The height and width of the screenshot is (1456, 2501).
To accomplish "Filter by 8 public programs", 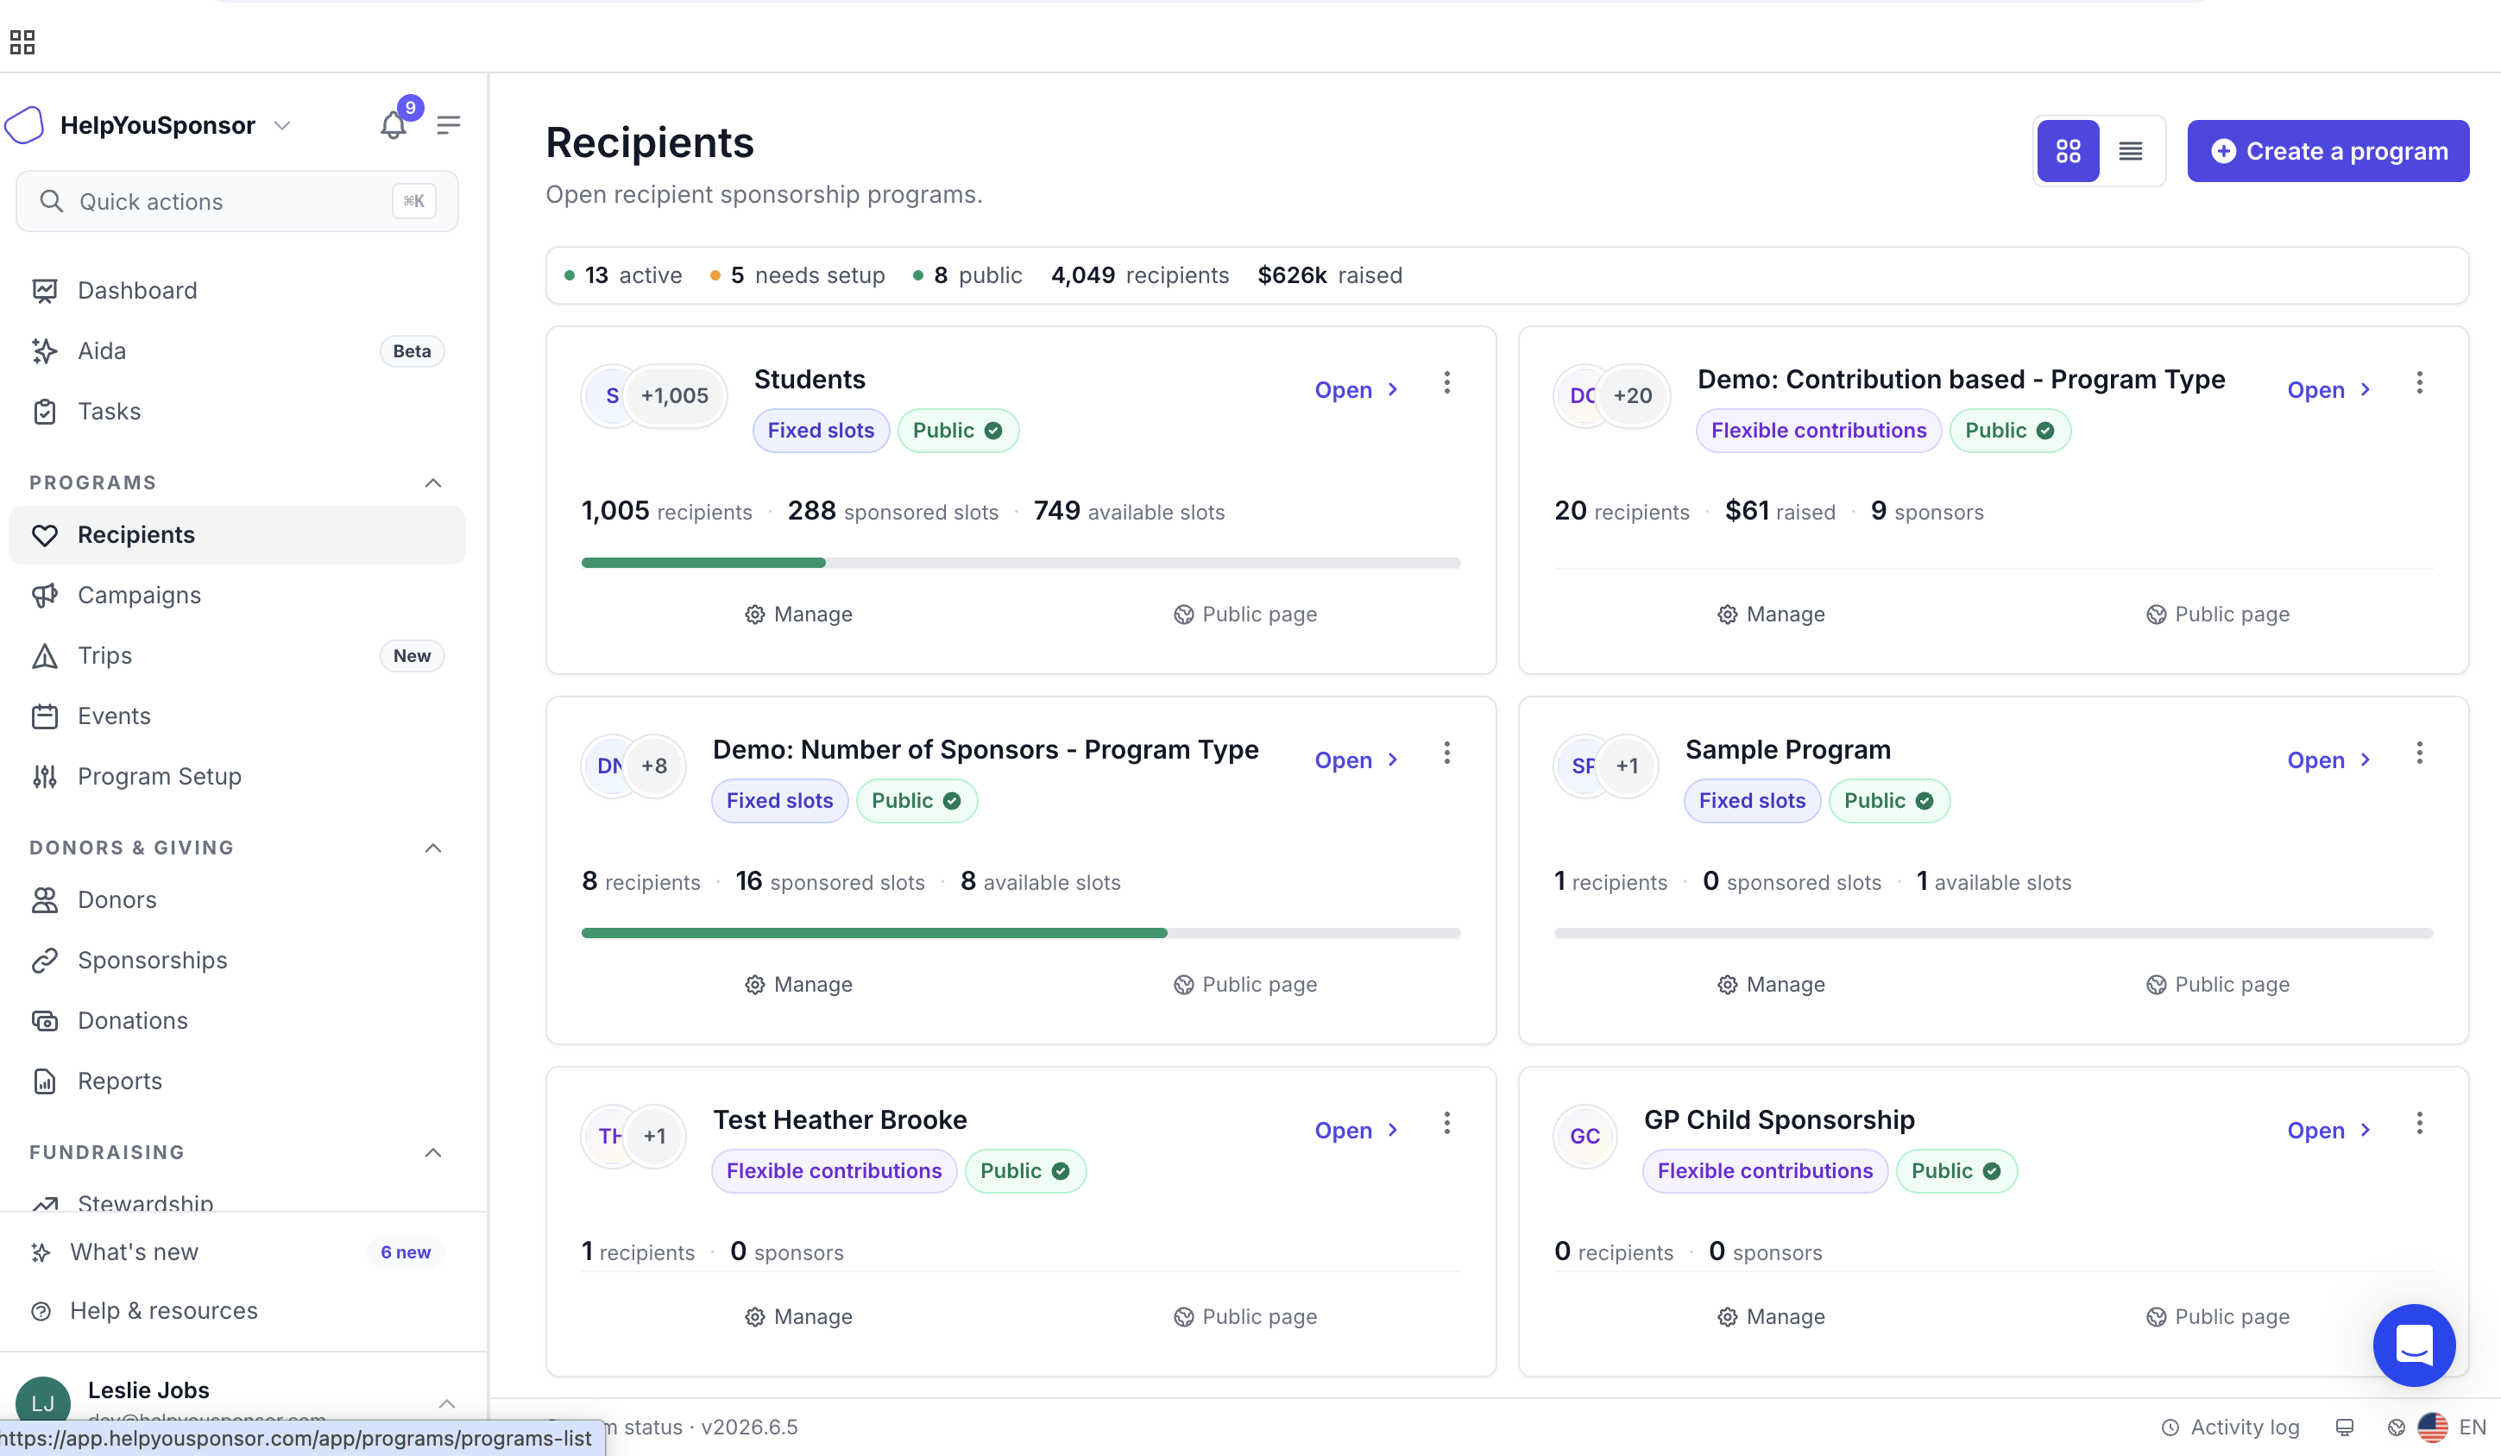I will [x=967, y=275].
